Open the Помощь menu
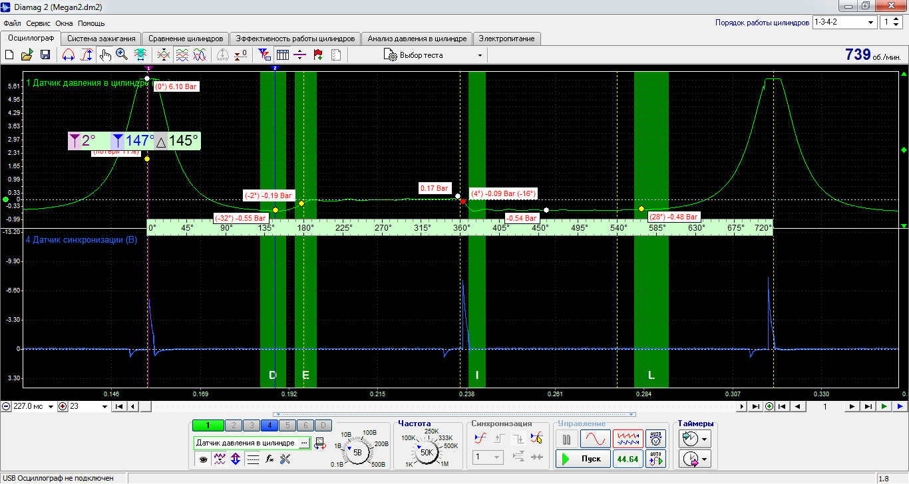Screen dimensions: 909x484 tap(91, 23)
